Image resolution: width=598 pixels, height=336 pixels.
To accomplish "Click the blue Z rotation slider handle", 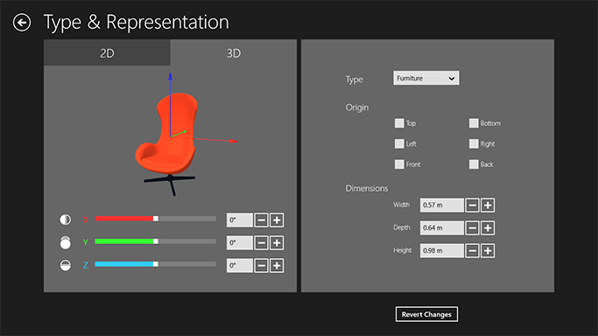I will pyautogui.click(x=156, y=264).
